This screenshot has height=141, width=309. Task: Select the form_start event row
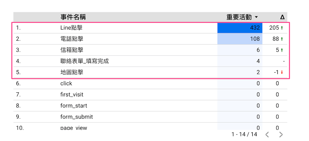[74, 106]
